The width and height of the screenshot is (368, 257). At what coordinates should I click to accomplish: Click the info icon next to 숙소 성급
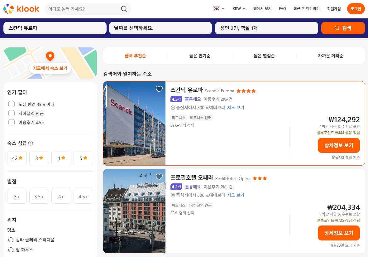[x=31, y=143]
